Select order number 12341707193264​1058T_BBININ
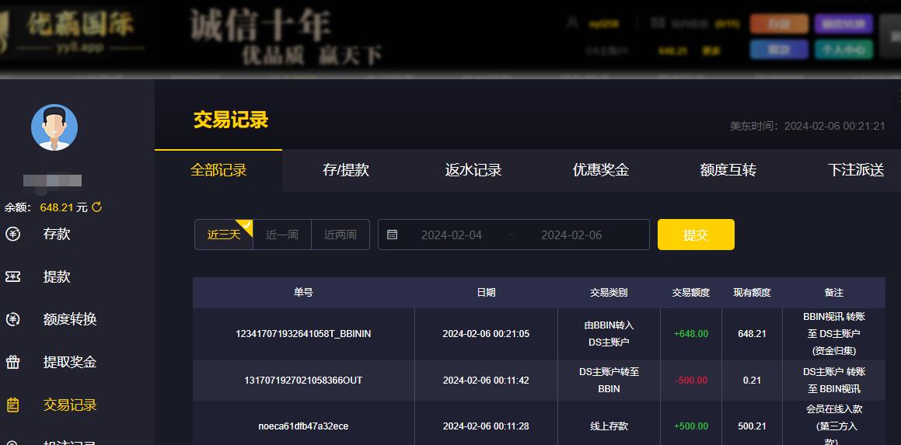Viewport: 901px width, 445px height. [x=303, y=334]
